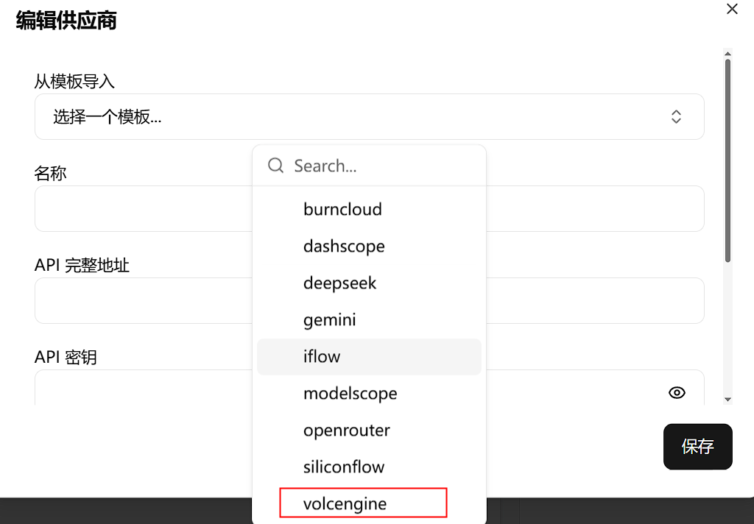
Task: Select burncloud template option
Action: 342,209
